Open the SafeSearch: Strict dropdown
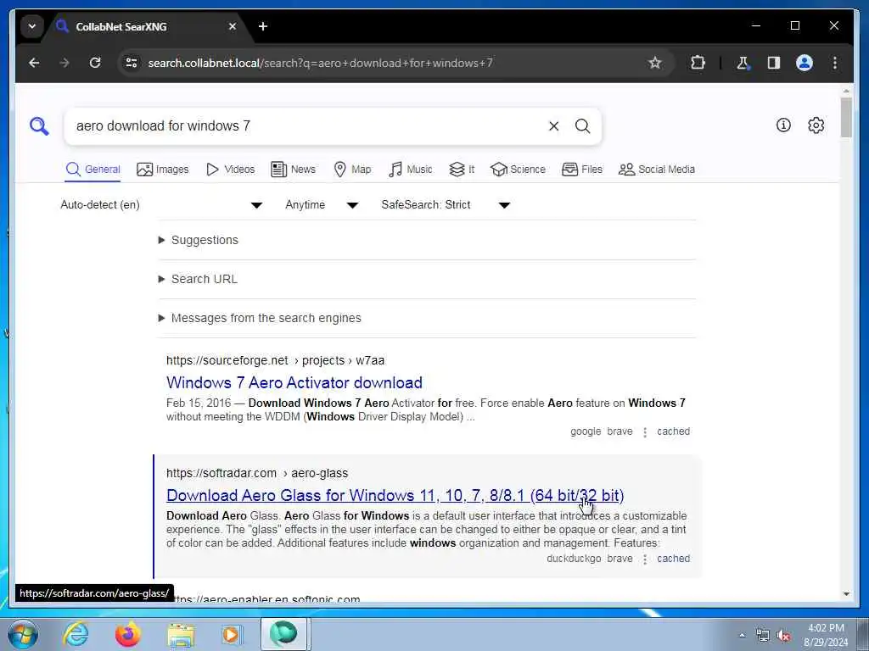This screenshot has width=869, height=651. tap(445, 205)
